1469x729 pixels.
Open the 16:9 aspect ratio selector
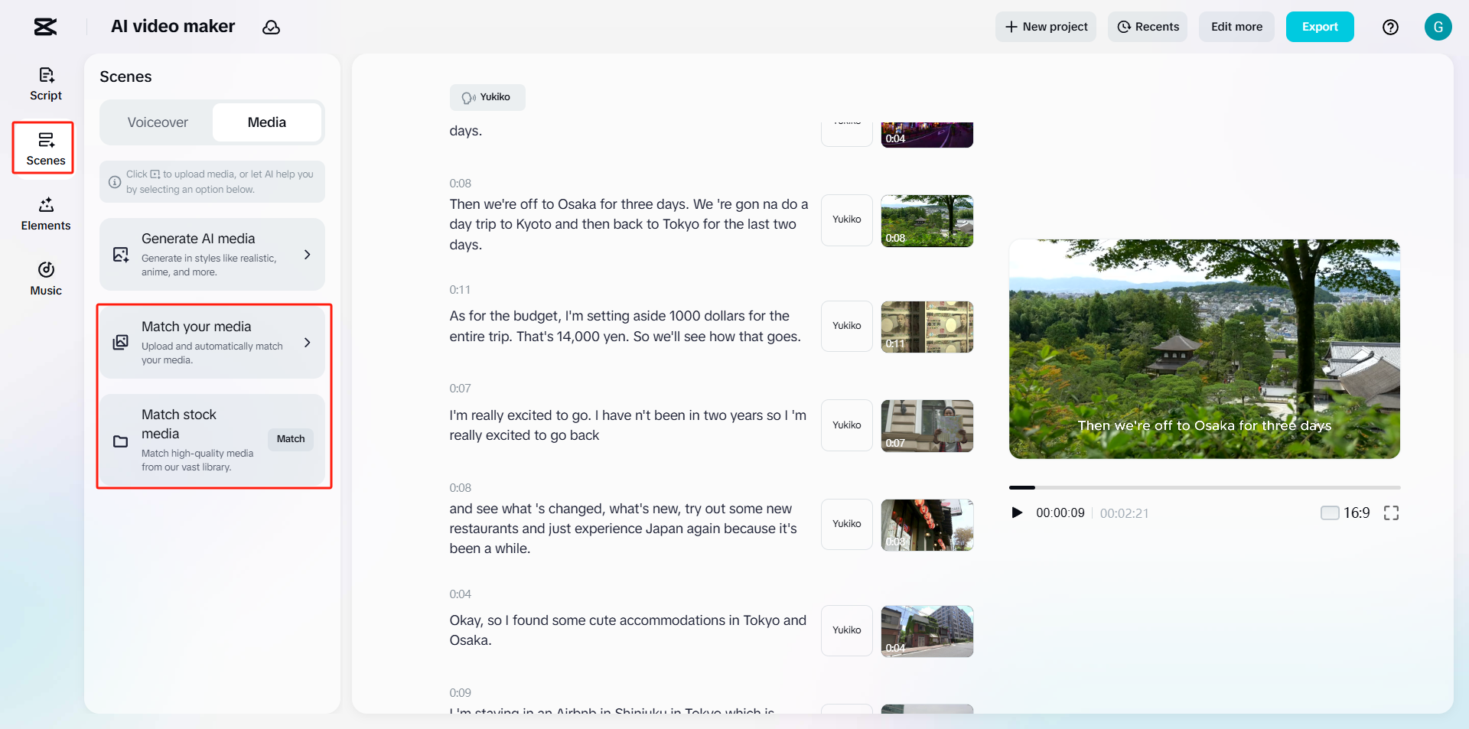click(1346, 513)
